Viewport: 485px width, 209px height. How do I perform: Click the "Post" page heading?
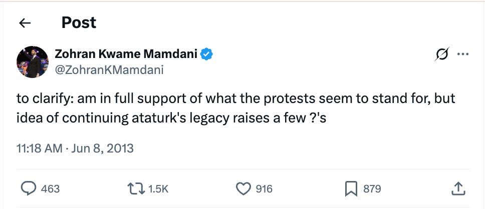tap(79, 22)
